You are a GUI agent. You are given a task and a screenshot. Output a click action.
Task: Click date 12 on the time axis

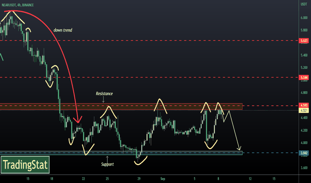250,179
